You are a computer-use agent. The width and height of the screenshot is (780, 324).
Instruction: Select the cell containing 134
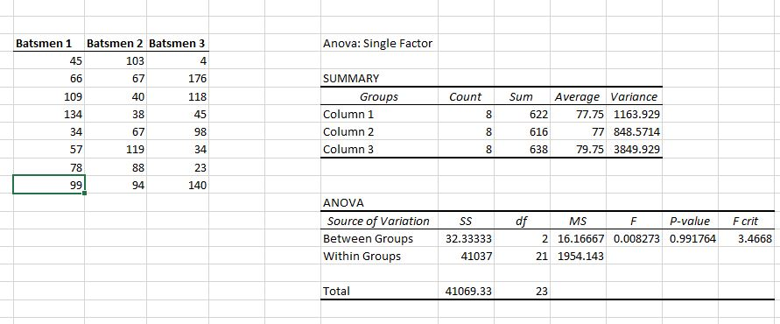click(48, 115)
